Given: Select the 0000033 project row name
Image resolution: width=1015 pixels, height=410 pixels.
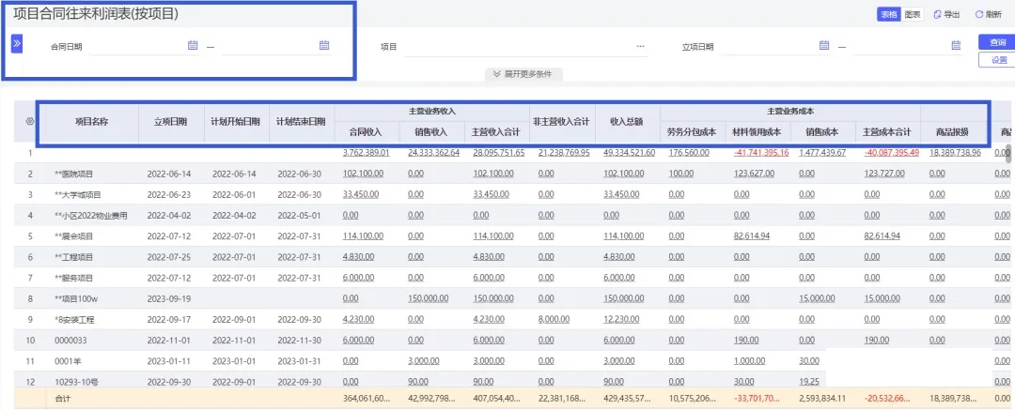Looking at the screenshot, I should [70, 341].
